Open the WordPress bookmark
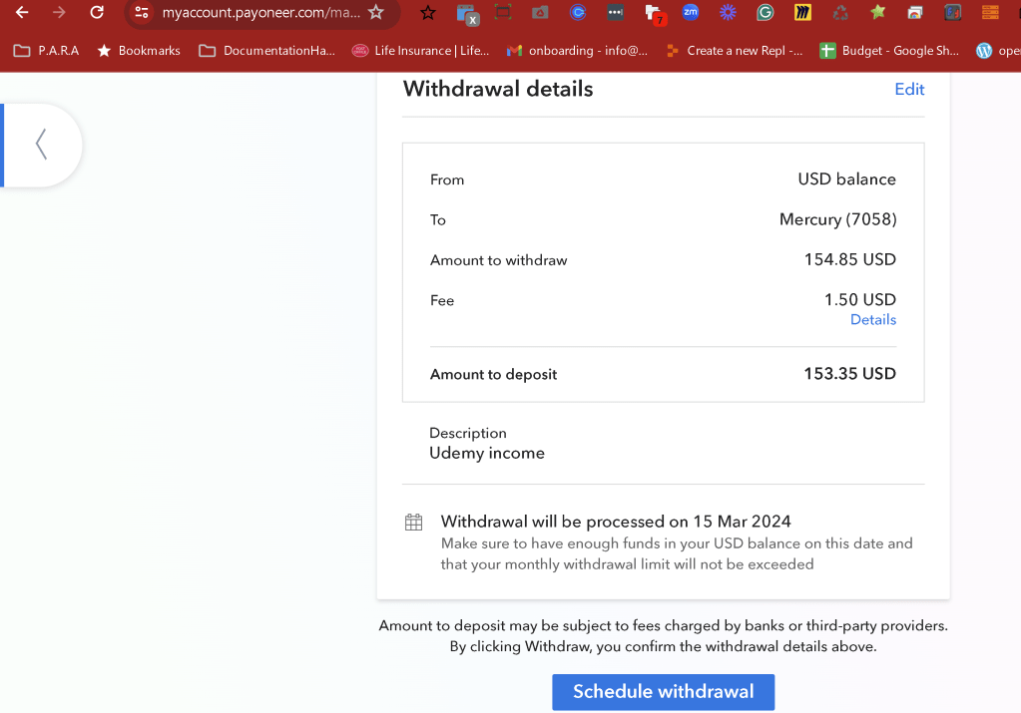 point(998,51)
